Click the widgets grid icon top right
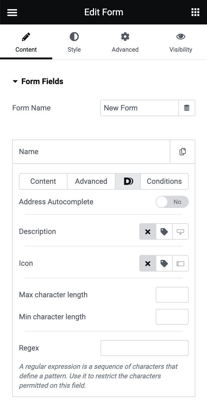Viewport: 207px width, 400px height. click(x=195, y=12)
